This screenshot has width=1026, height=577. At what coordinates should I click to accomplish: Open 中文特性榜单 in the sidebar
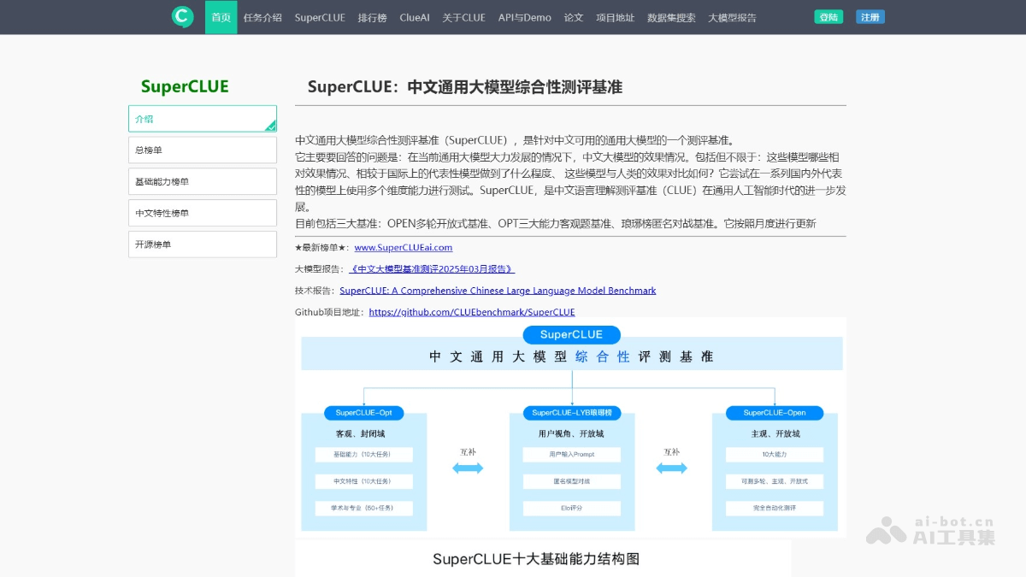(x=202, y=213)
